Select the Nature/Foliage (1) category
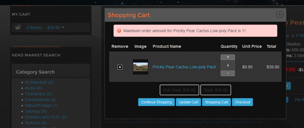Image resolution: width=304 pixels, height=128 pixels. tap(42, 106)
